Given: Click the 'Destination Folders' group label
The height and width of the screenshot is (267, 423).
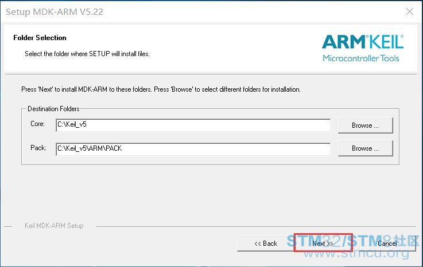Looking at the screenshot, I should [x=53, y=109].
